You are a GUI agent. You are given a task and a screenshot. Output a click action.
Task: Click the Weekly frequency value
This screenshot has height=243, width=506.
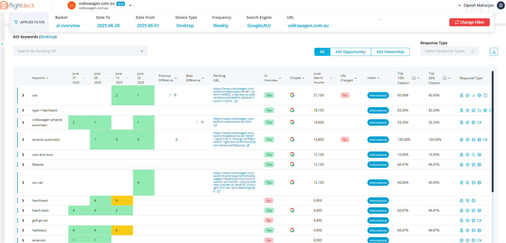tap(221, 26)
